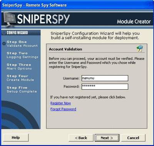Select Step One Validate Account
This screenshot has width=154, height=146.
pos(22,44)
